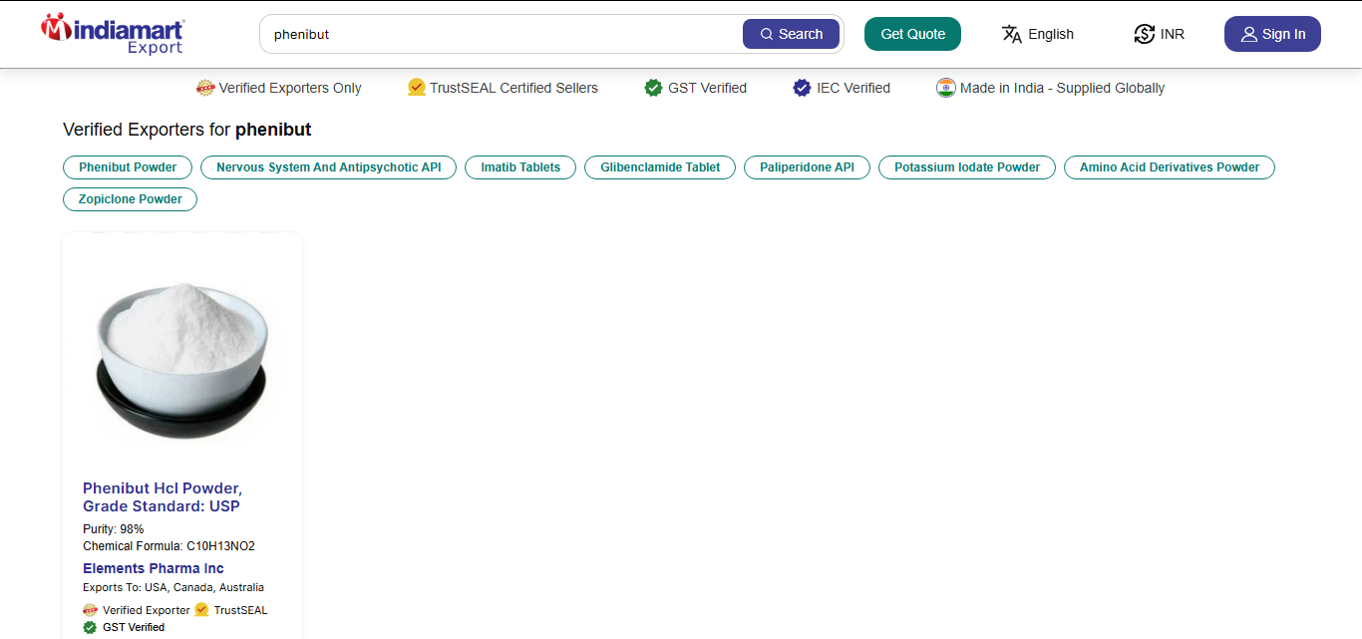Click the Get Quote button
The width and height of the screenshot is (1362, 639).
click(x=912, y=34)
